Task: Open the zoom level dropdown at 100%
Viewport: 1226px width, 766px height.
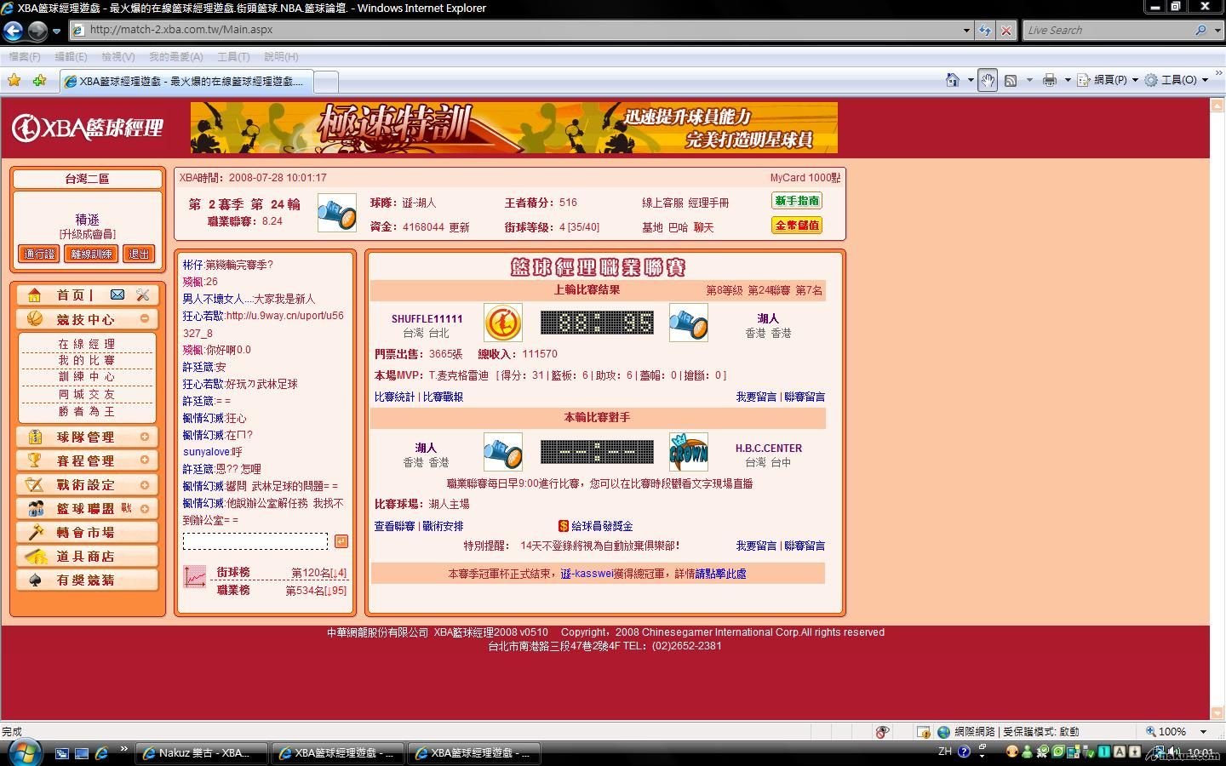Action: [x=1203, y=732]
